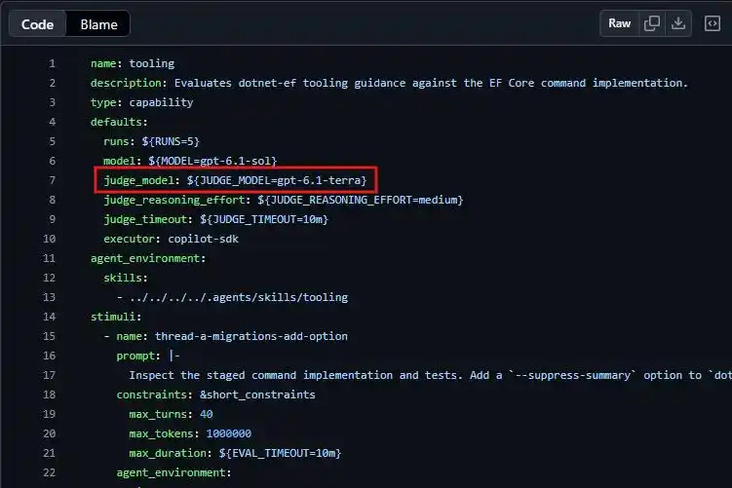The image size is (732, 488).
Task: Click the judge_model key in highlighted line
Action: 138,180
